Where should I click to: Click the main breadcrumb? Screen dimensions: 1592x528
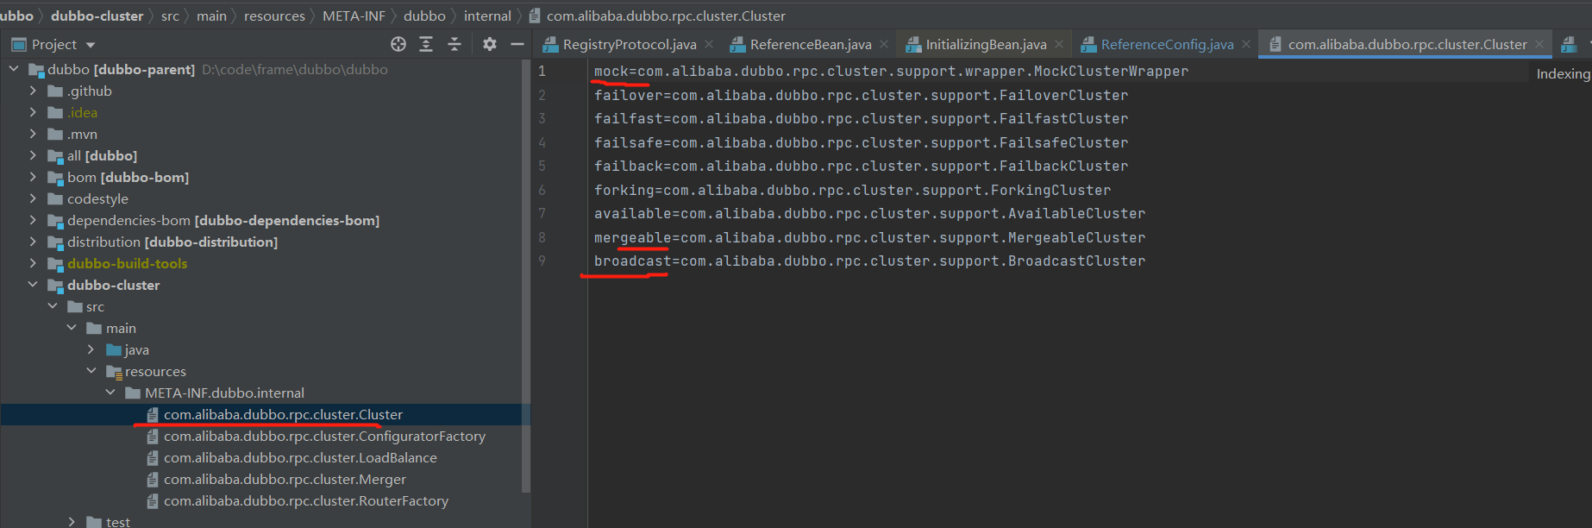[x=211, y=16]
